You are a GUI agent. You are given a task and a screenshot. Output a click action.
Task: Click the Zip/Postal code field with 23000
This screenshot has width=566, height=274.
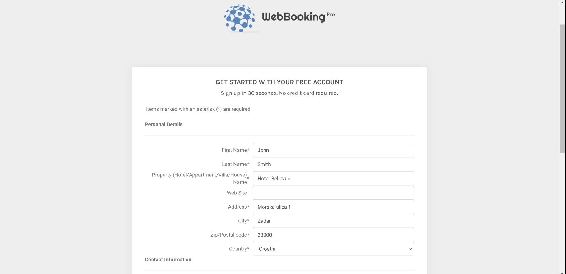coord(333,235)
